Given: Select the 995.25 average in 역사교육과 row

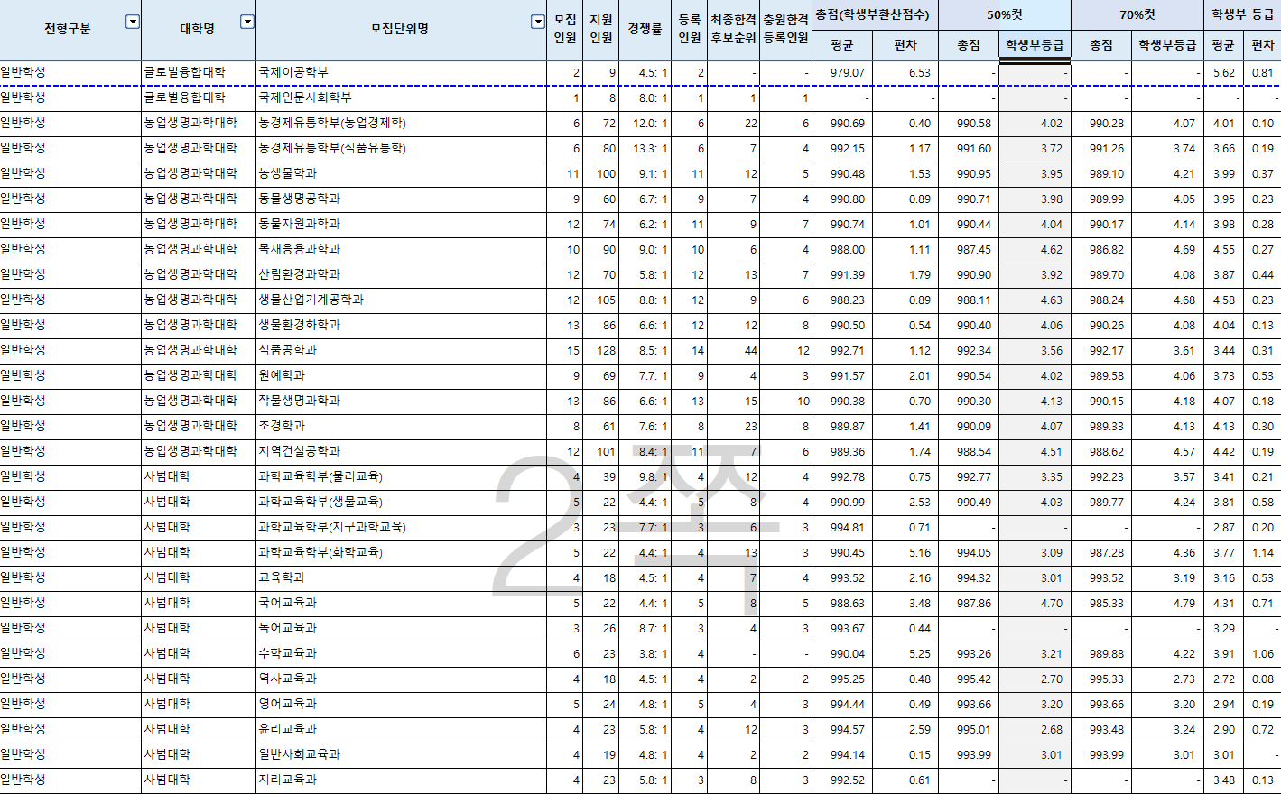Looking at the screenshot, I should [x=842, y=679].
